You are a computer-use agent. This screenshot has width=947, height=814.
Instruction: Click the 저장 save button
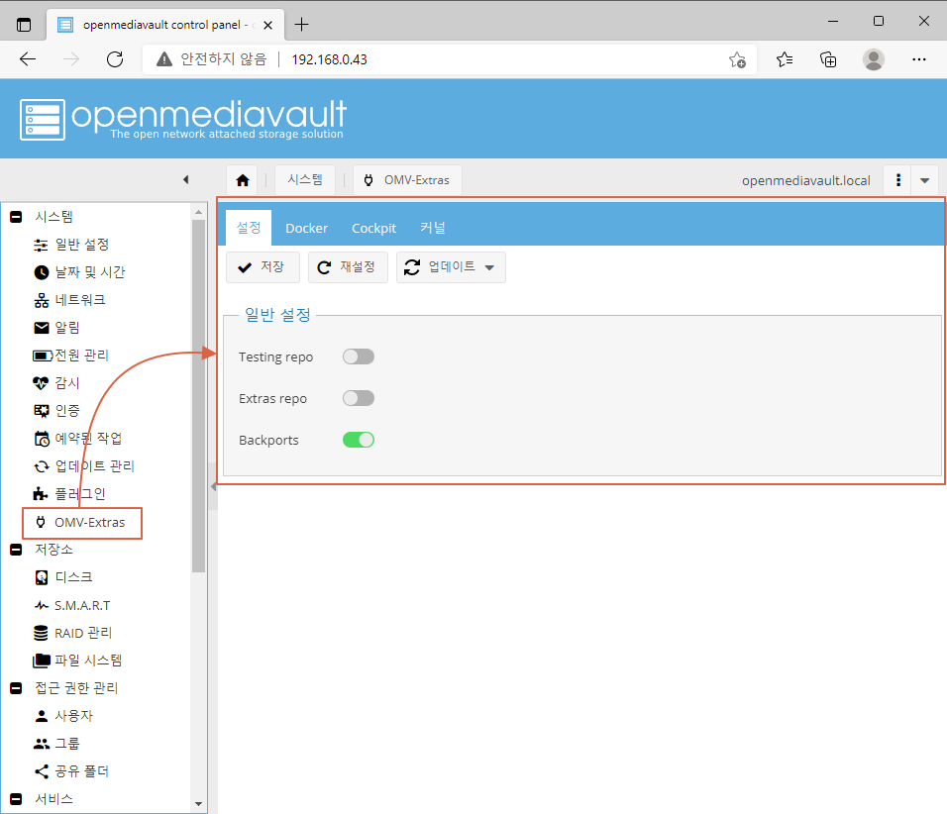click(x=263, y=267)
